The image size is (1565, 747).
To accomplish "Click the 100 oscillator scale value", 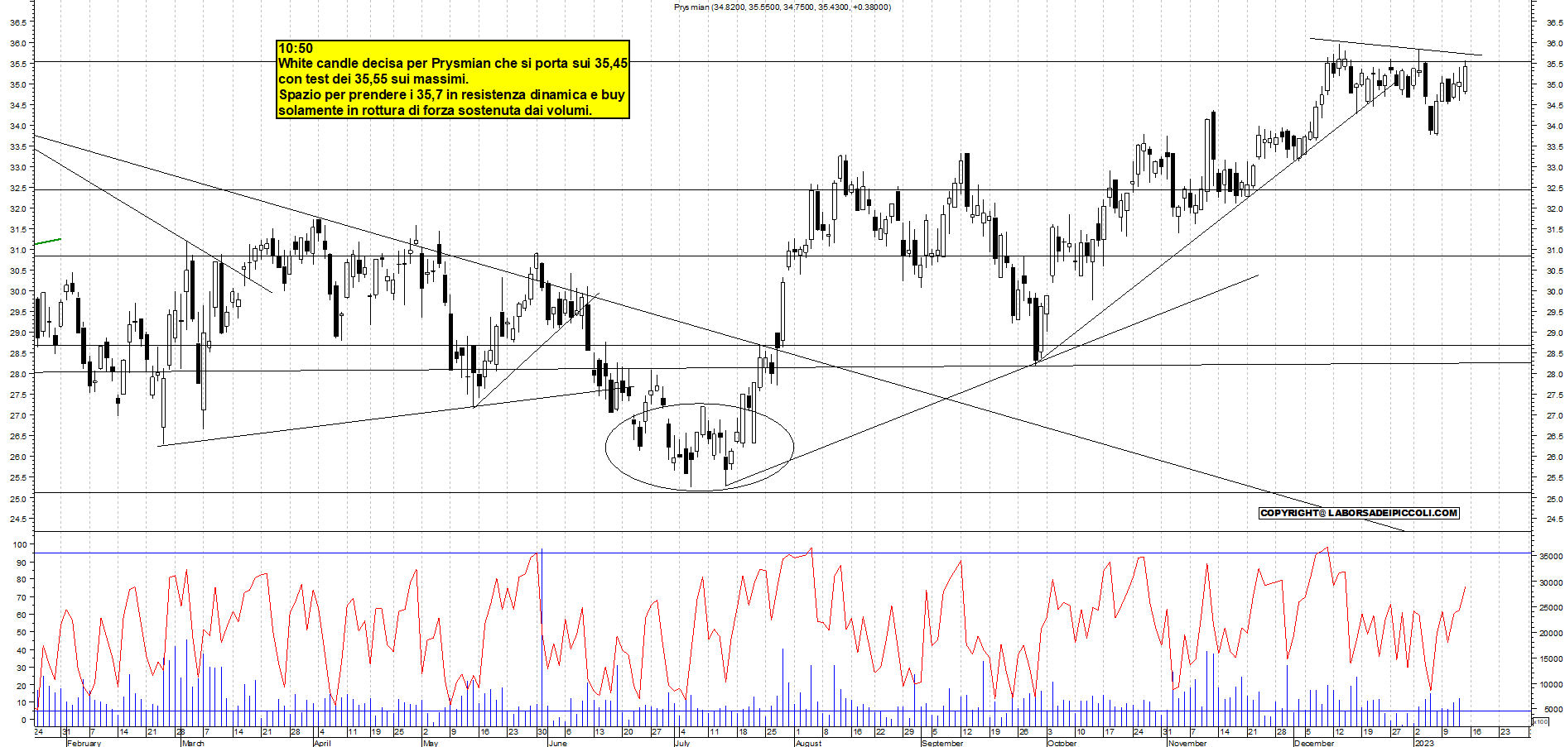I will click(x=19, y=544).
